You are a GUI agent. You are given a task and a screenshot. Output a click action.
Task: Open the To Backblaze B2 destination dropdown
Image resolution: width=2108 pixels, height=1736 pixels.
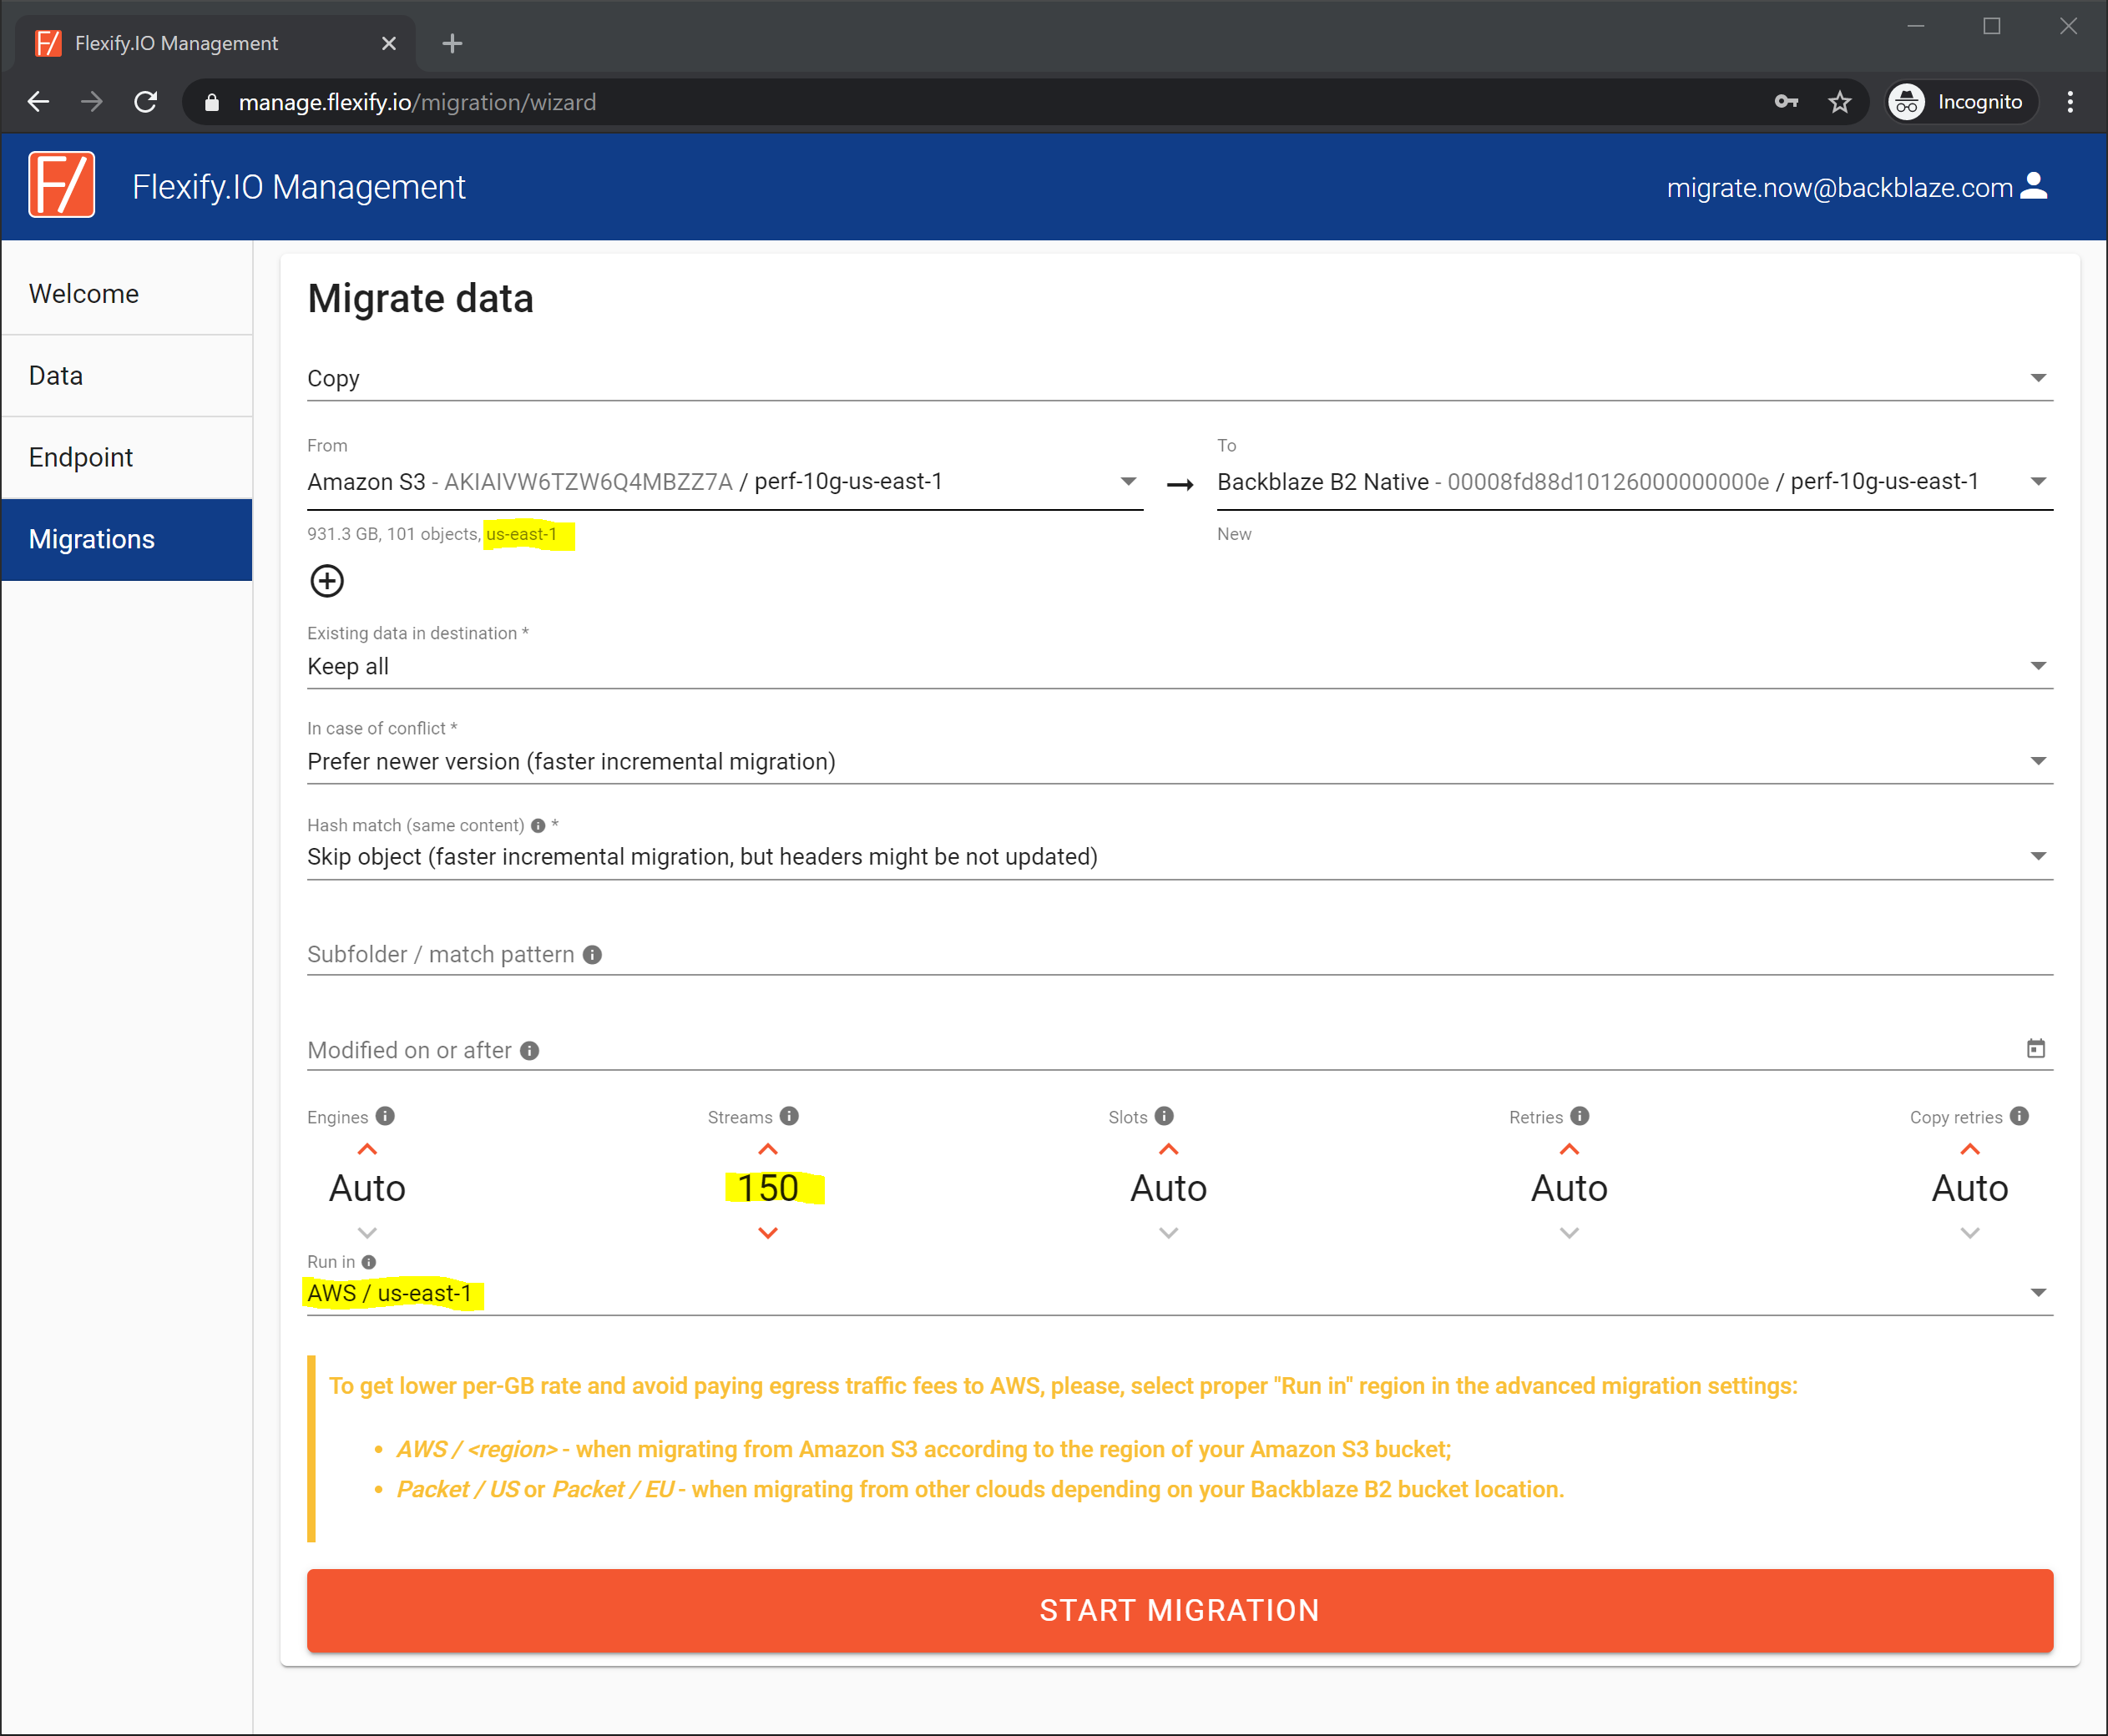(1635, 482)
